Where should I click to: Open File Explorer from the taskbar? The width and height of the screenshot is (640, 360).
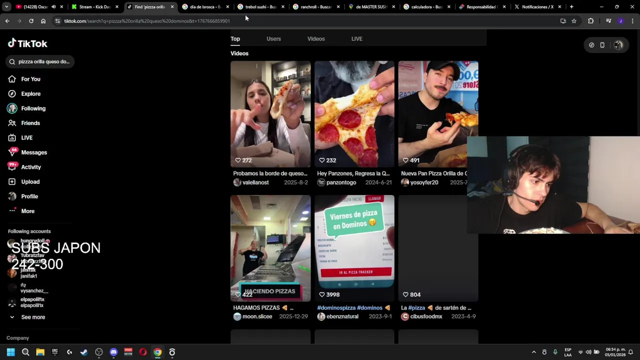[40, 352]
